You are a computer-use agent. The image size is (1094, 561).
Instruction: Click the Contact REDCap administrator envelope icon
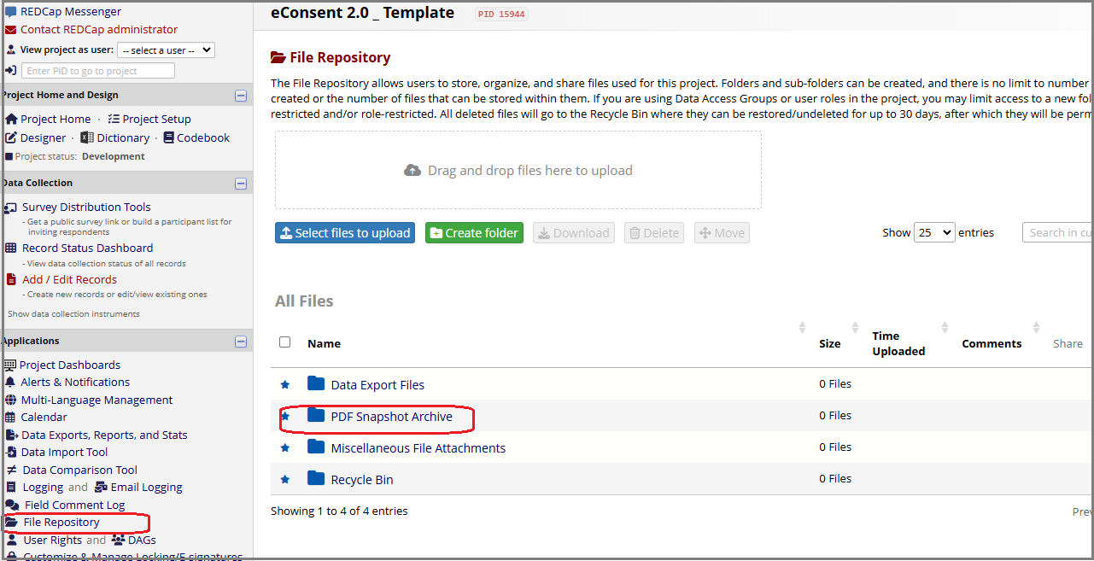[9, 28]
